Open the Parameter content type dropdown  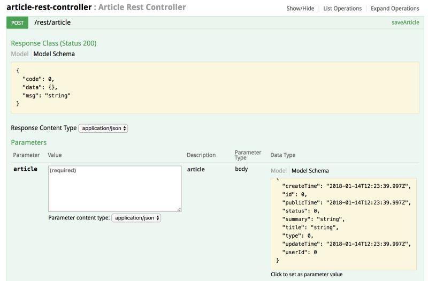[x=136, y=218]
